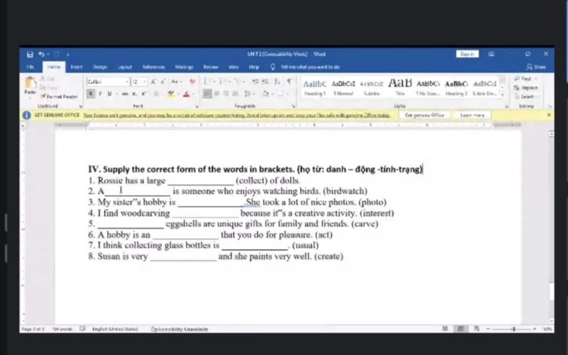The image size is (568, 355).
Task: Open the Calibri font name dropdown
Action: [127, 82]
